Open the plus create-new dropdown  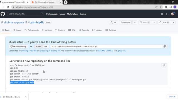coord(167,14)
